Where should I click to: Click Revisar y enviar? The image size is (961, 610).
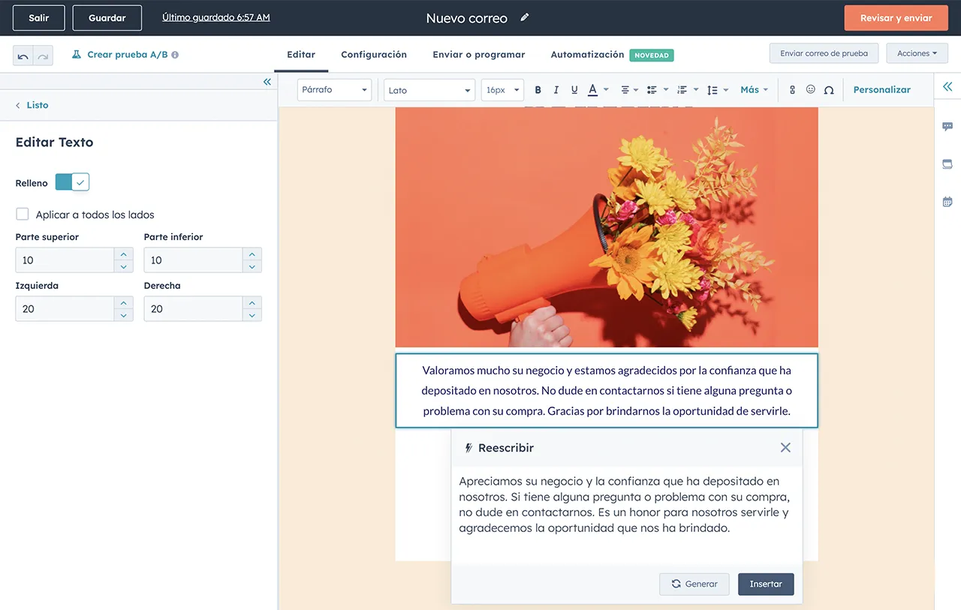point(896,18)
